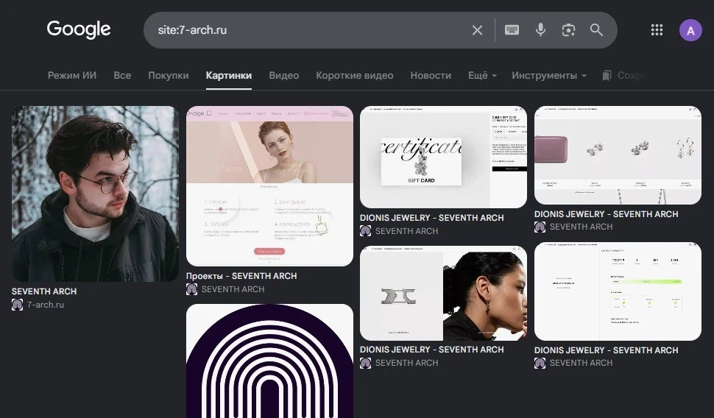Open the earrings catalog thumbnail
Viewport: 714px width, 418px height.
click(618, 155)
